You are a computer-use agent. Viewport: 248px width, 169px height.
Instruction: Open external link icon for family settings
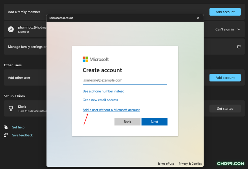point(239,47)
